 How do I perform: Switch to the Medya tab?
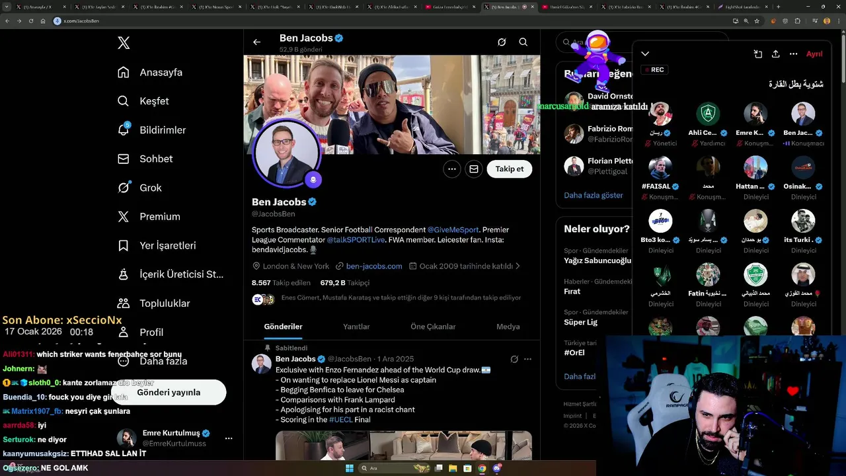(508, 327)
